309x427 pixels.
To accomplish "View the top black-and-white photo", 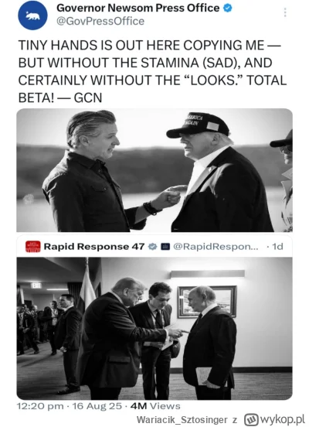I will tap(154, 170).
